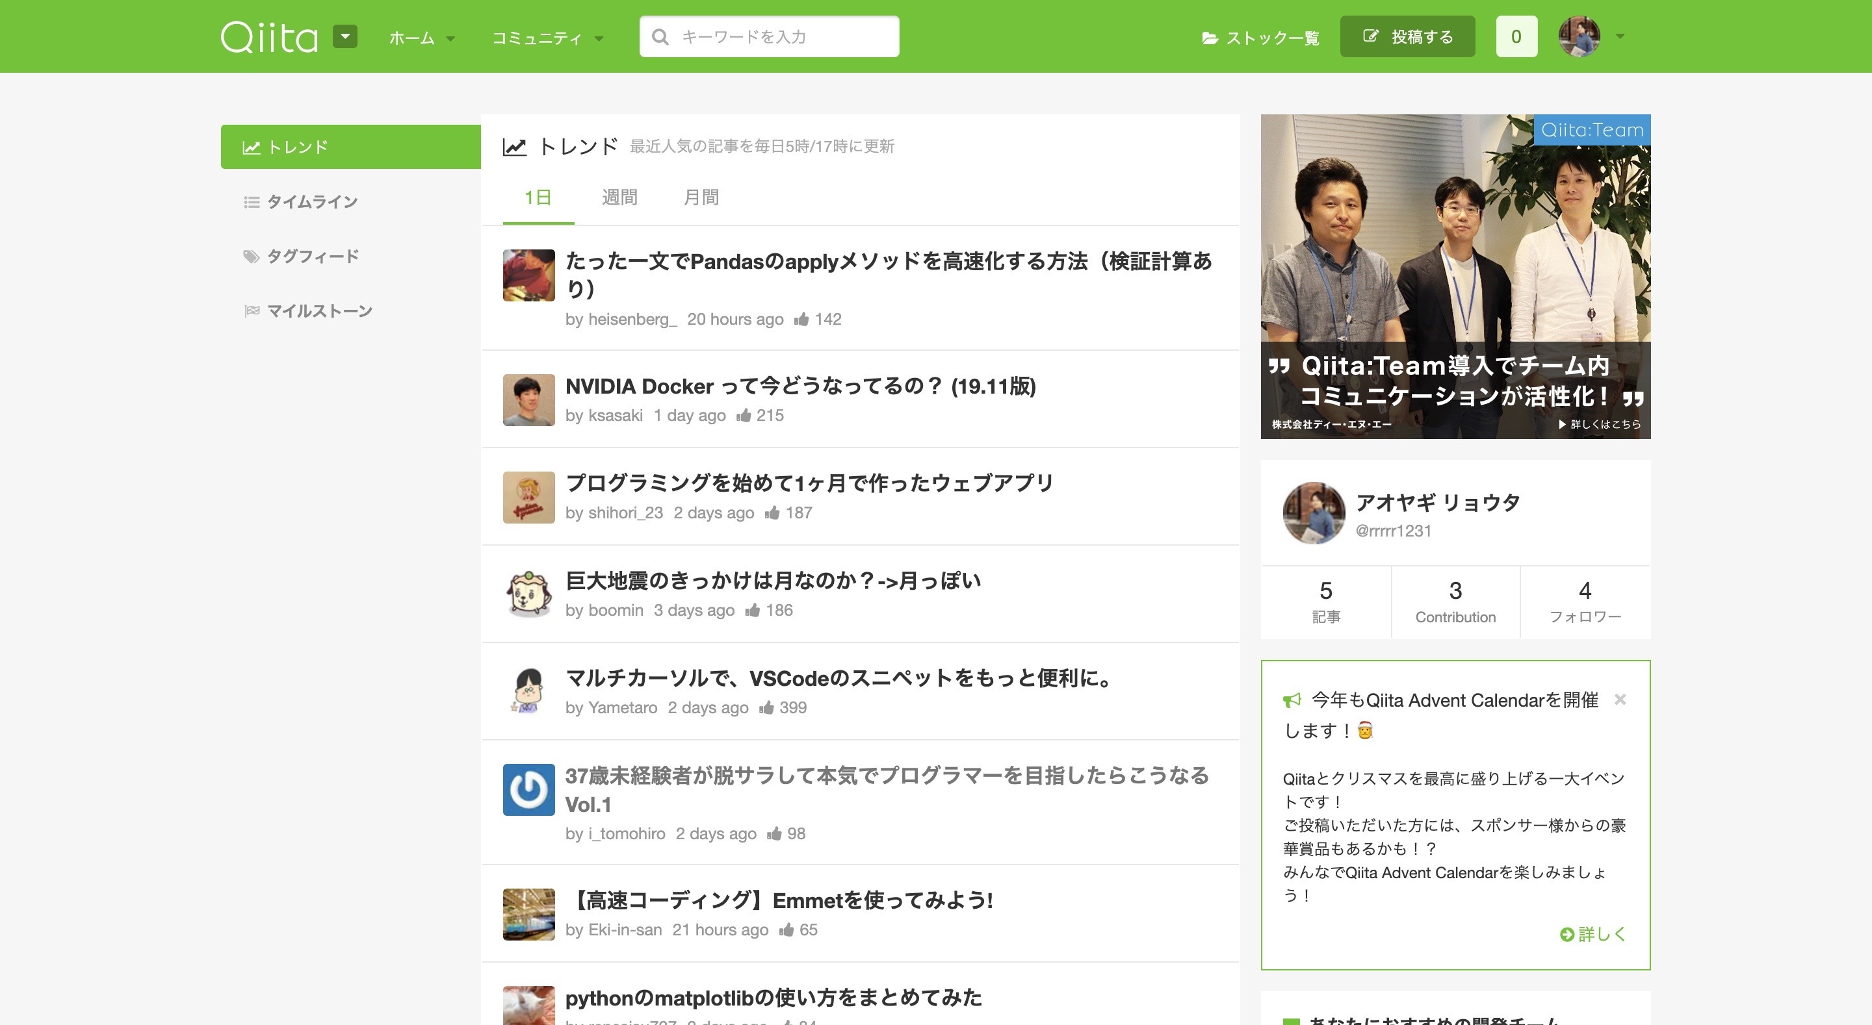The width and height of the screenshot is (1872, 1025).
Task: Open the ストック一覧 stock list via folder icon
Action: click(1210, 38)
